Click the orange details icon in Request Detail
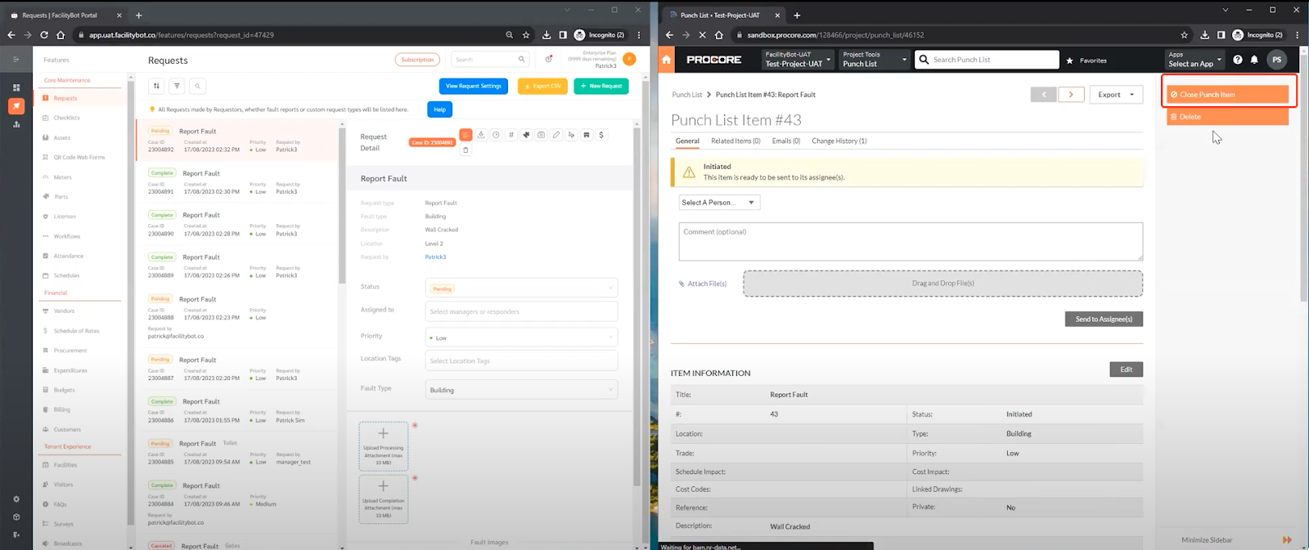The image size is (1309, 550). pos(466,135)
